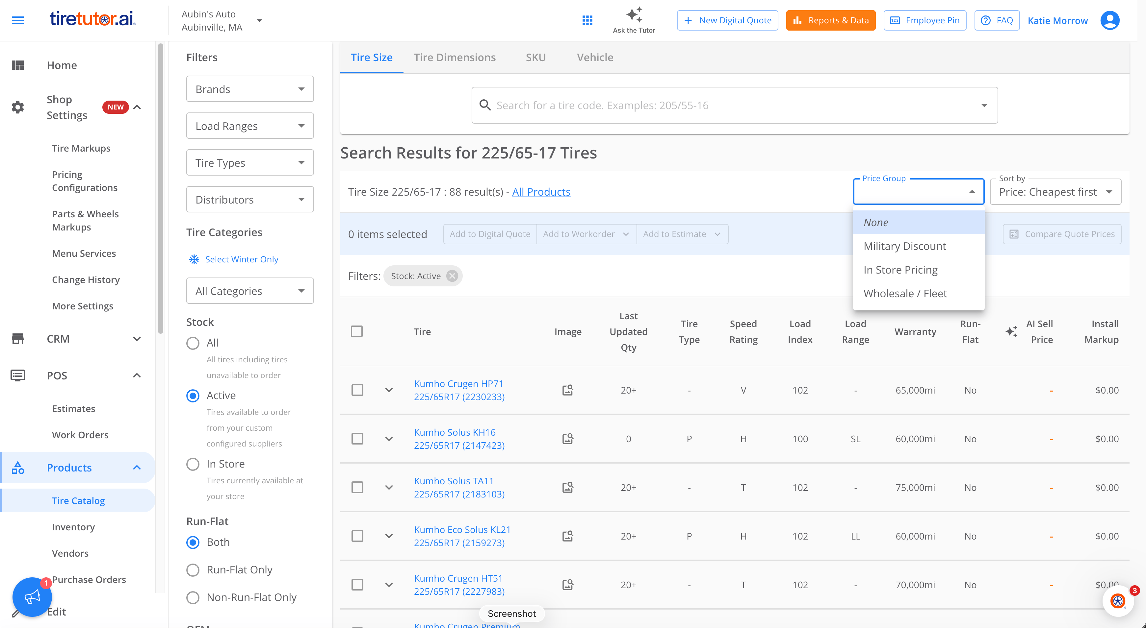Click the Home dashboard icon
This screenshot has width=1146, height=628.
click(18, 65)
